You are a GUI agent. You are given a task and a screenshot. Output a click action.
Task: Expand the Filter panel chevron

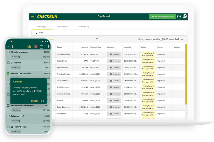183,33
